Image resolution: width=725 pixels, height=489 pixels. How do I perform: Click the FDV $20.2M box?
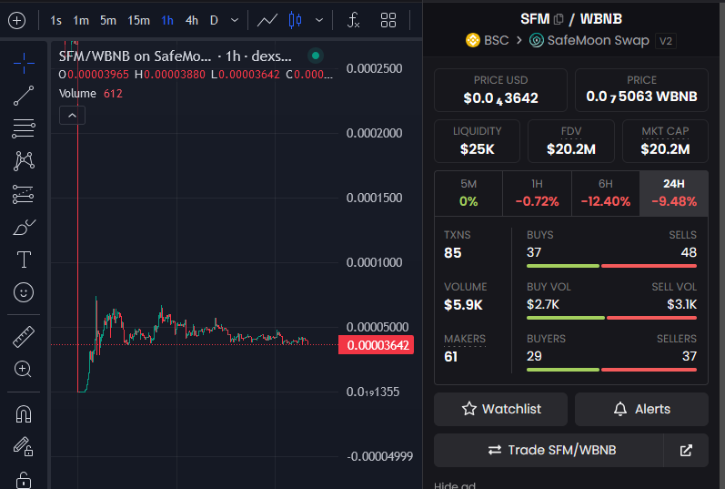(571, 141)
